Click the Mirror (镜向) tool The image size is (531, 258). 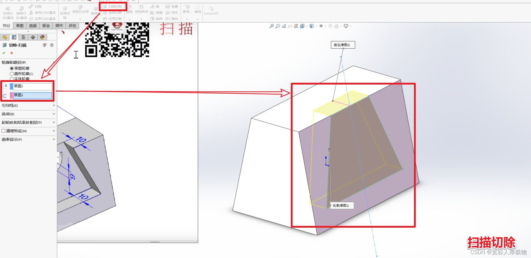click(x=172, y=19)
